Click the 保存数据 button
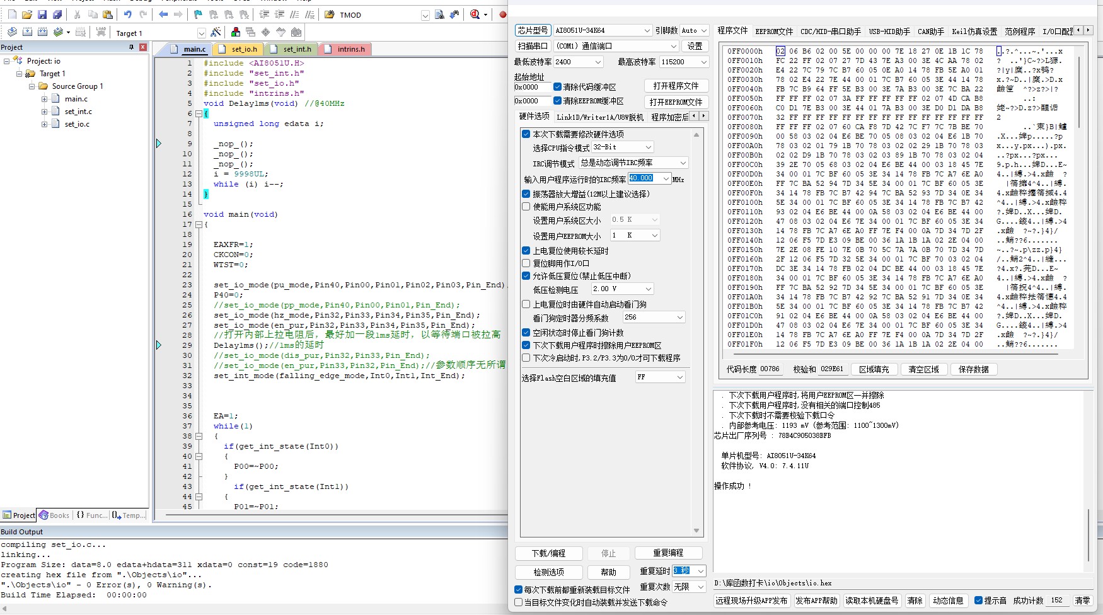1103x615 pixels. click(x=973, y=369)
